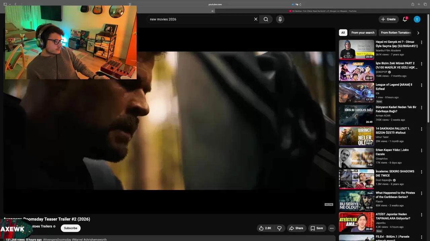Open the 'Hayal mi Gerçek mi' video thumbnail
The width and height of the screenshot is (430, 241).
[356, 50]
